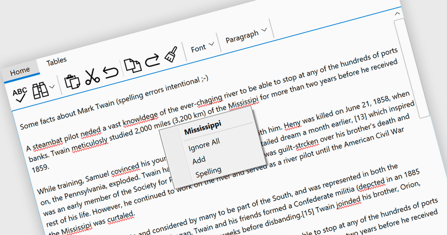Run the ABC spell check tool

(x=20, y=95)
